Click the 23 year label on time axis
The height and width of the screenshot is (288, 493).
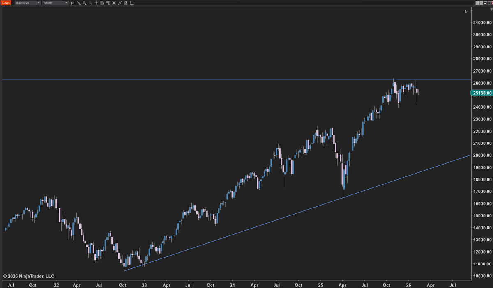144,285
